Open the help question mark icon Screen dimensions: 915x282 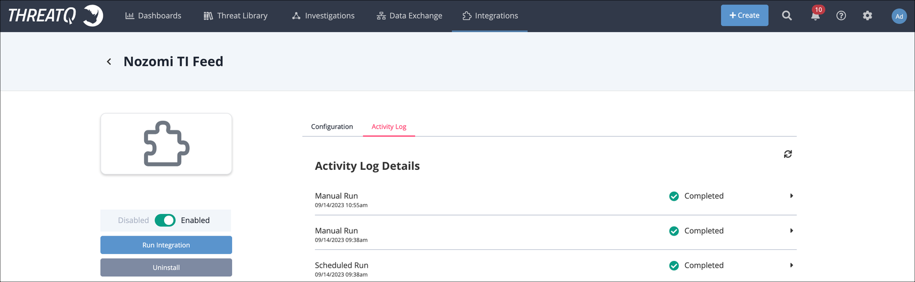(x=841, y=15)
